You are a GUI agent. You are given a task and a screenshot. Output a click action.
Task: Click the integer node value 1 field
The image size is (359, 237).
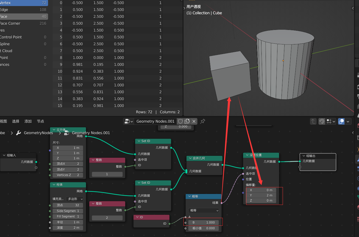[x=107, y=174]
